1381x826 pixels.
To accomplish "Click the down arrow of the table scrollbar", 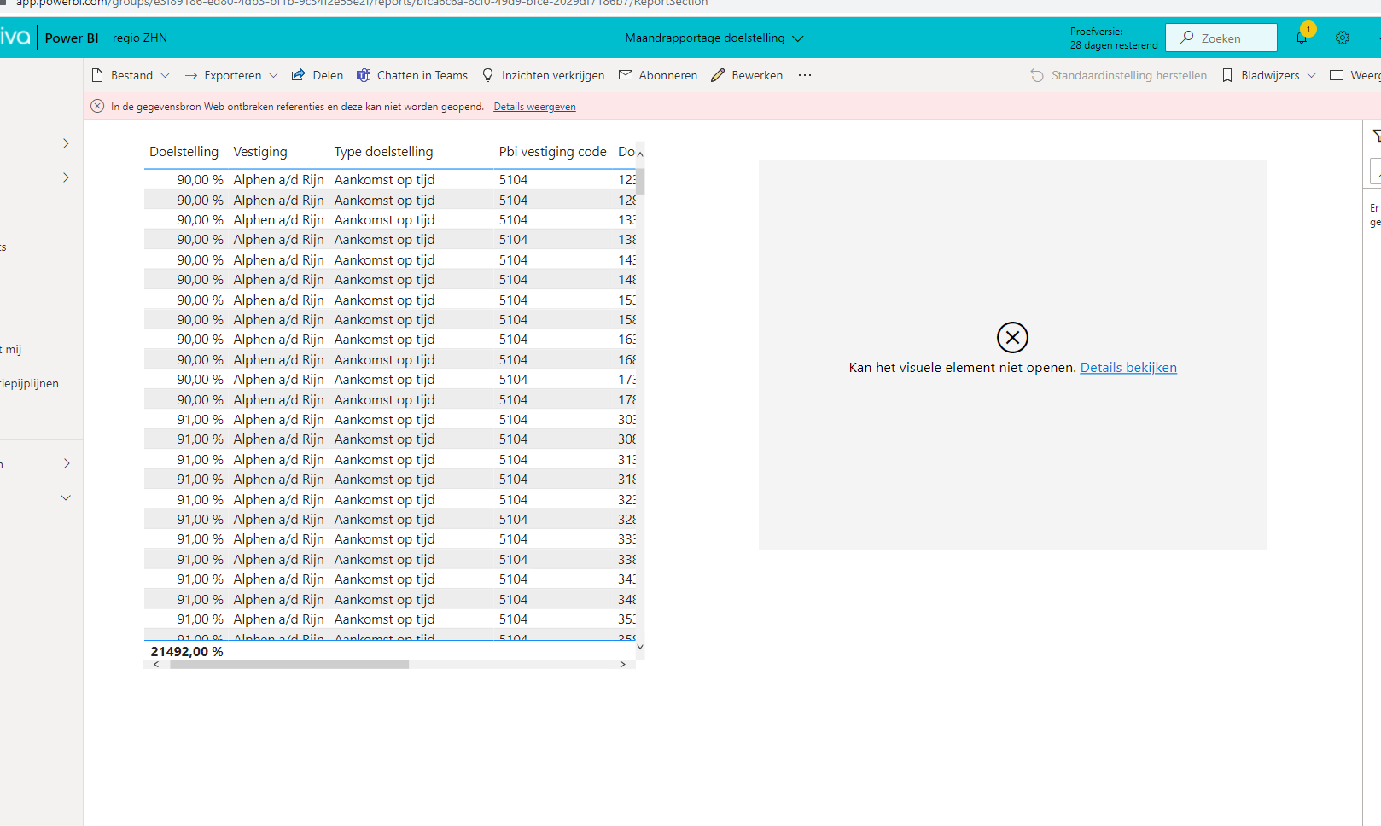I will point(640,647).
